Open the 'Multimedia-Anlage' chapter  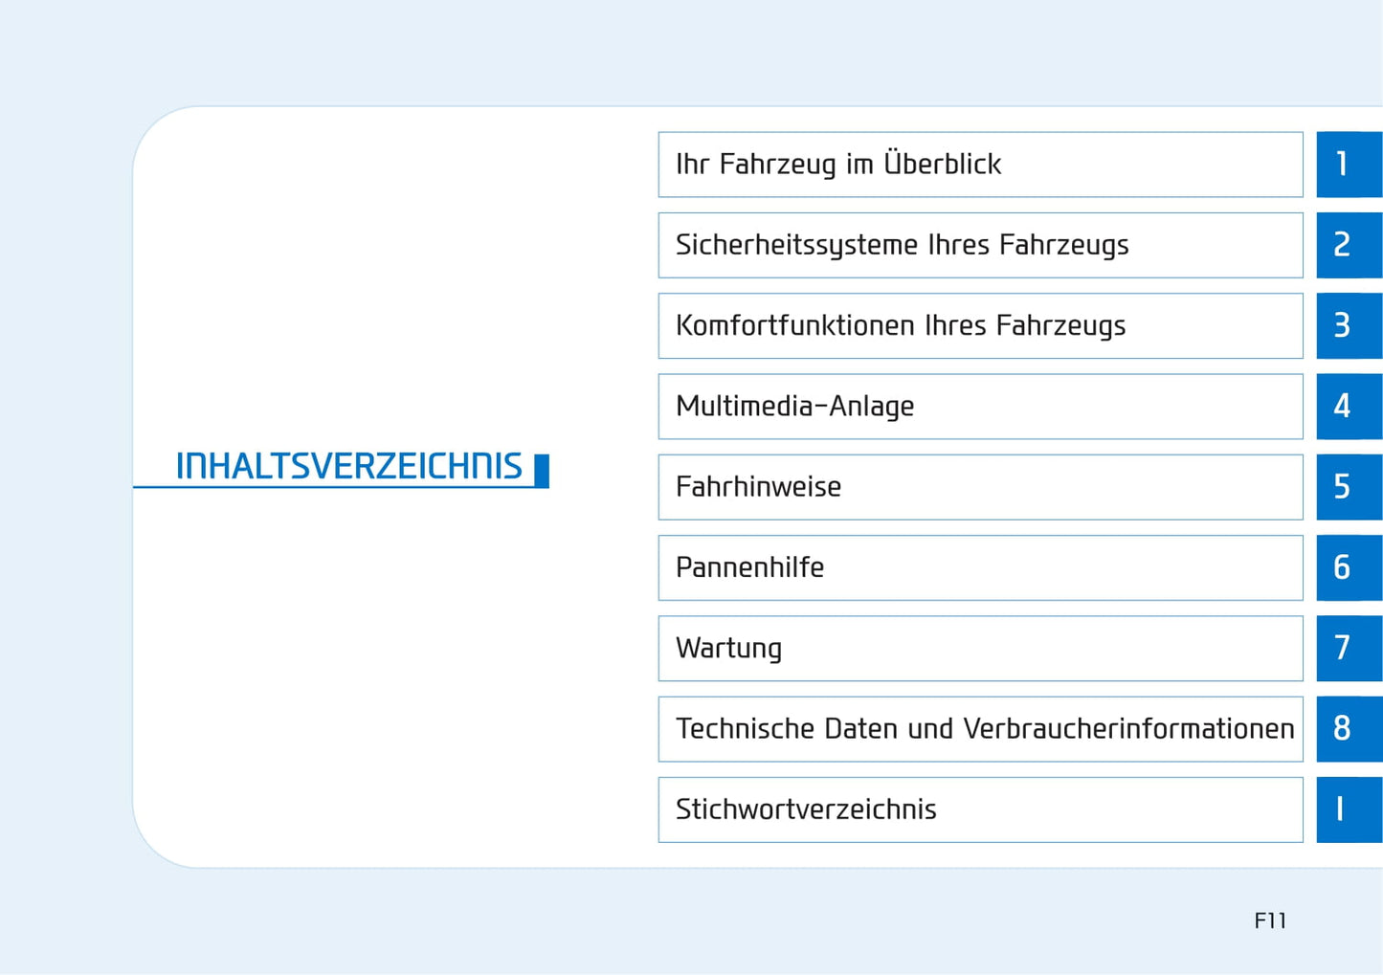[980, 407]
